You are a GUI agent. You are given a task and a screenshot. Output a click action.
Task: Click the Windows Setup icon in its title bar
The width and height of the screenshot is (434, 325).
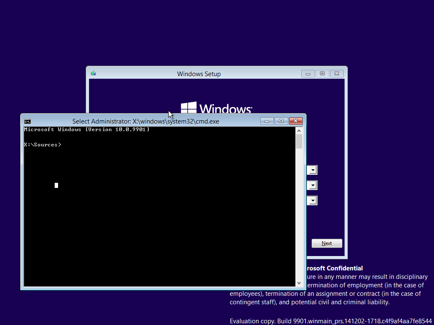click(93, 73)
